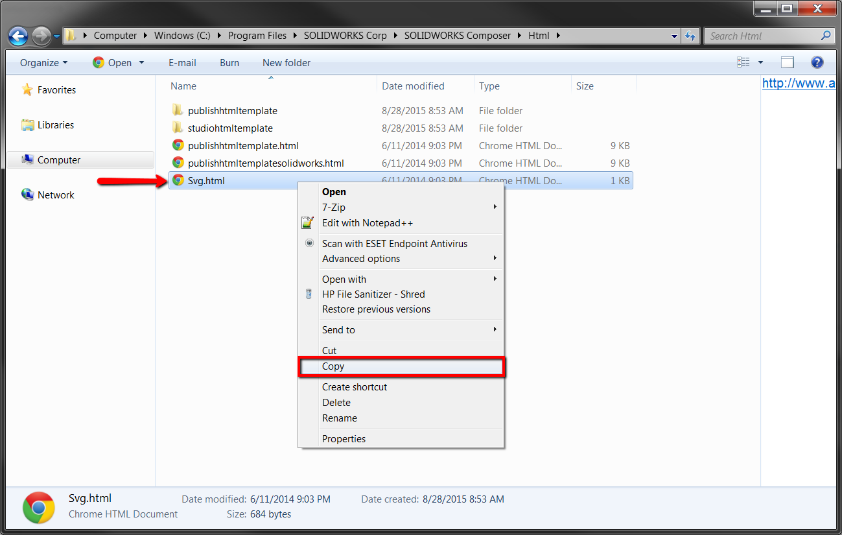Choose Cut in the context menu
This screenshot has height=535, width=842.
(x=401, y=351)
